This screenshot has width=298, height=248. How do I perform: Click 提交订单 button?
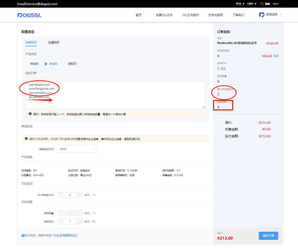coord(268,236)
